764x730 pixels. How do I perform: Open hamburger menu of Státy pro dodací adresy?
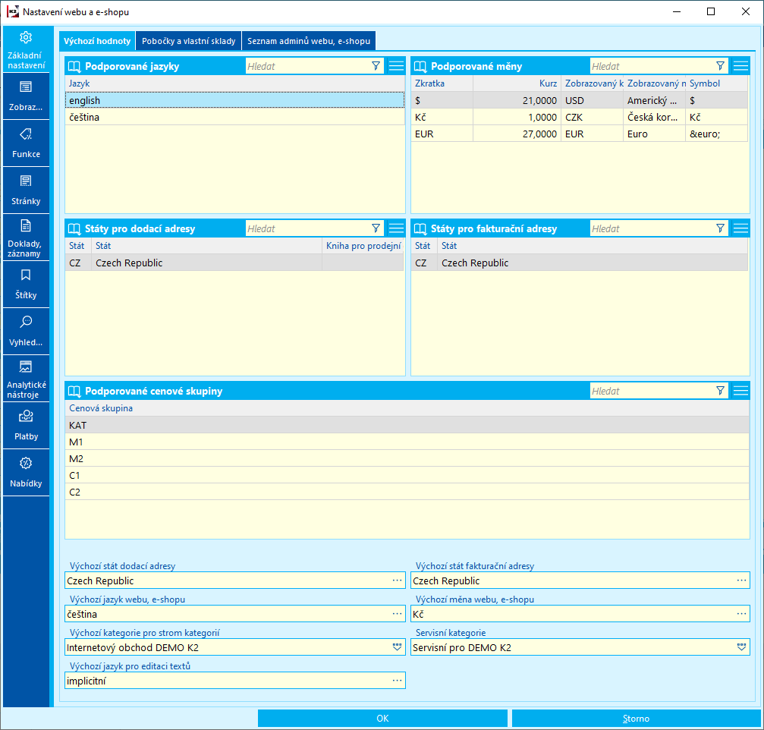coord(396,228)
